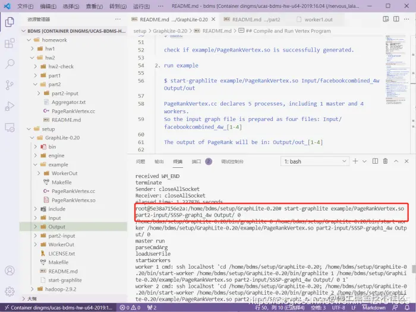Open forwarded ports indicator showing 2
This screenshot has width=416, height=312.
[152, 307]
